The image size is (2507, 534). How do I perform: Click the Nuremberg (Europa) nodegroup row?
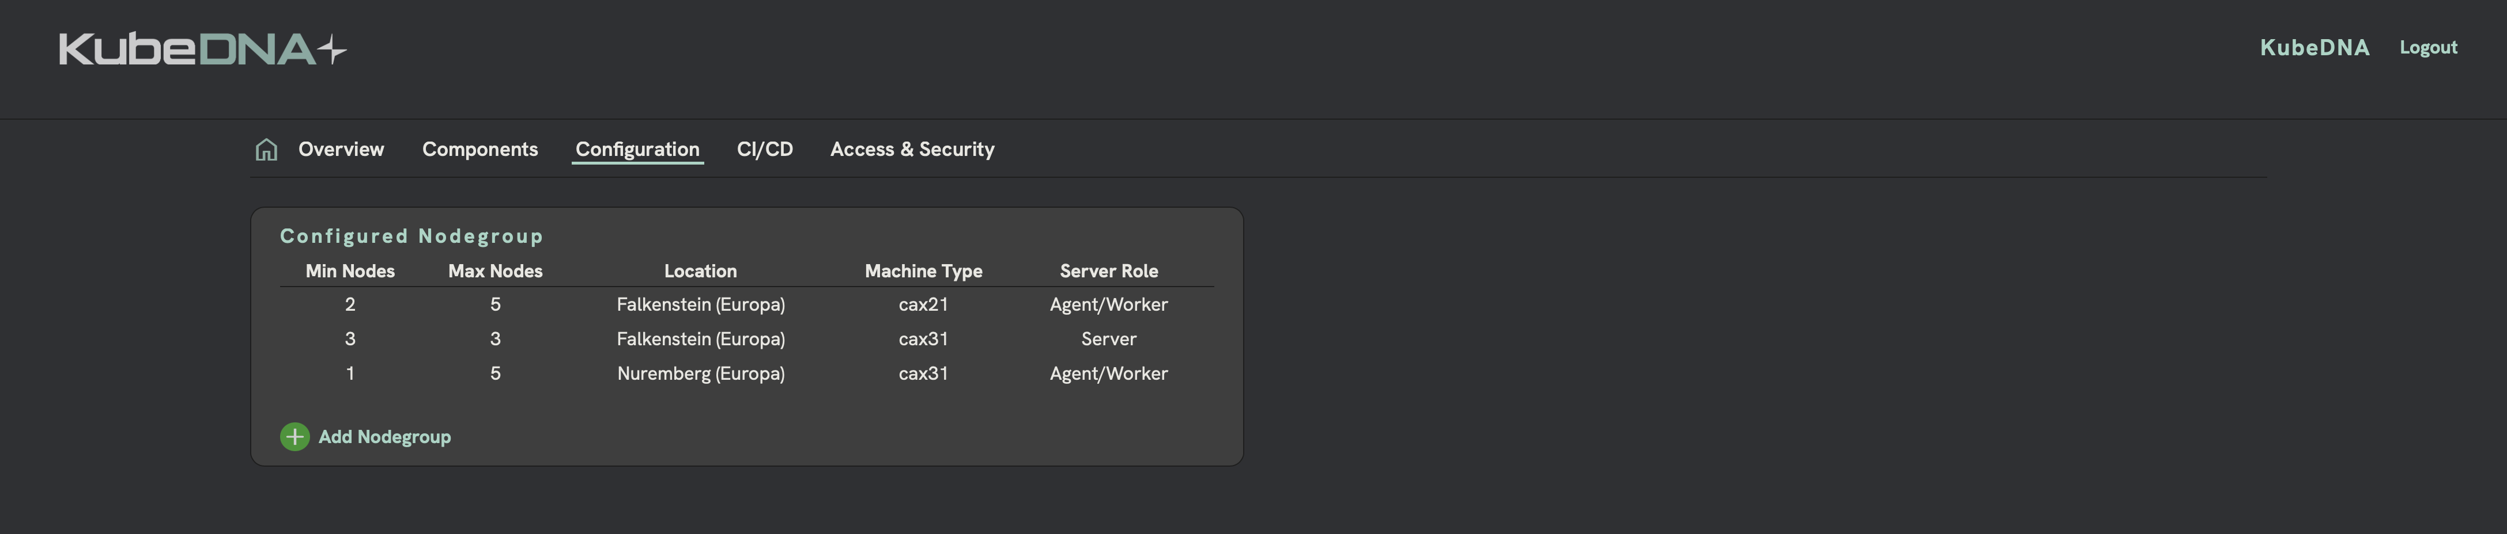pos(701,373)
